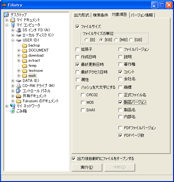This screenshot has width=174, height=182.
Task: Click the ローカル ディスク (C:) drive icon
Action: coord(19,35)
